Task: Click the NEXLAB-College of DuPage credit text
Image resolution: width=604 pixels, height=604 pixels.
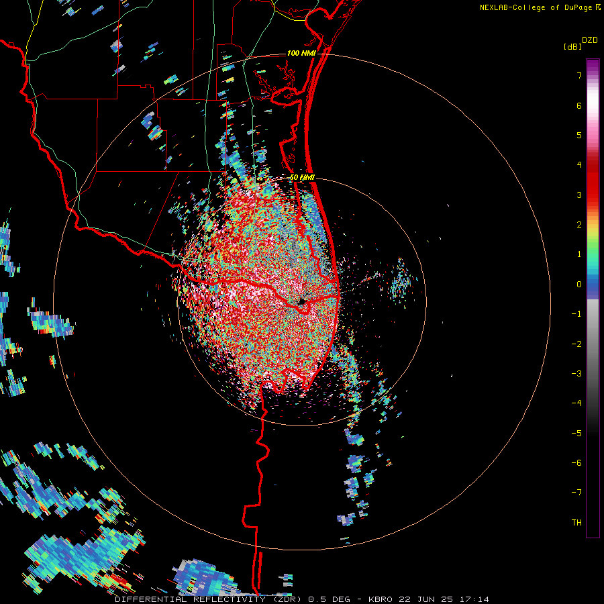Action: point(536,7)
